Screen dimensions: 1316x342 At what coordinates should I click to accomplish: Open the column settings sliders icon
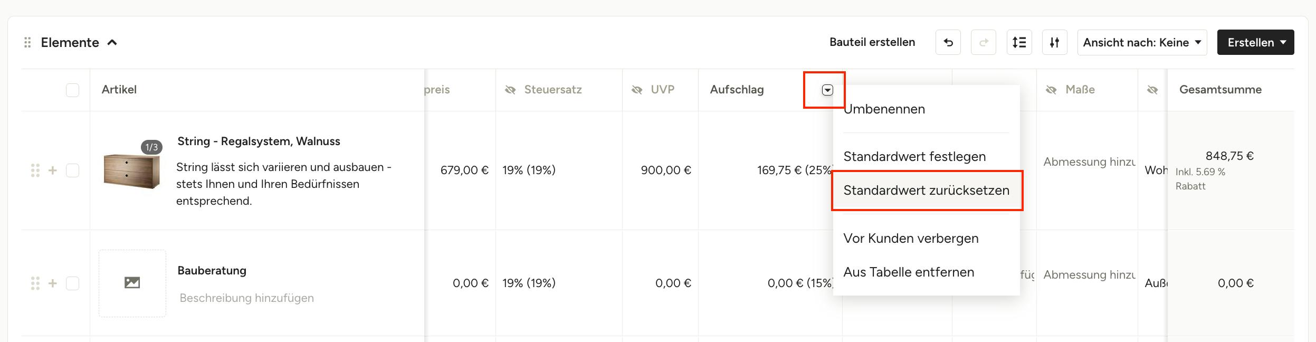(x=1055, y=42)
